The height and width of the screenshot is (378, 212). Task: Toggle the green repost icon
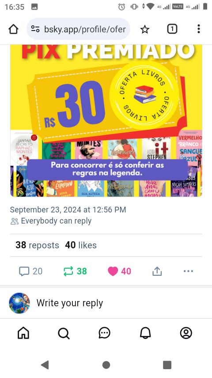click(68, 271)
